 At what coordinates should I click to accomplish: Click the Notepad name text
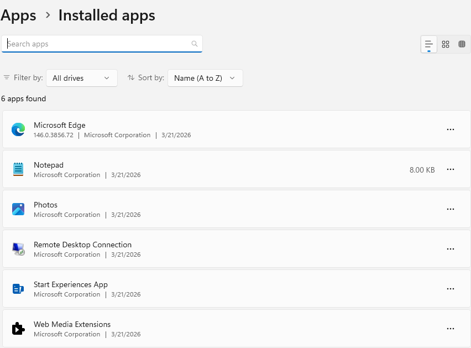tap(49, 165)
